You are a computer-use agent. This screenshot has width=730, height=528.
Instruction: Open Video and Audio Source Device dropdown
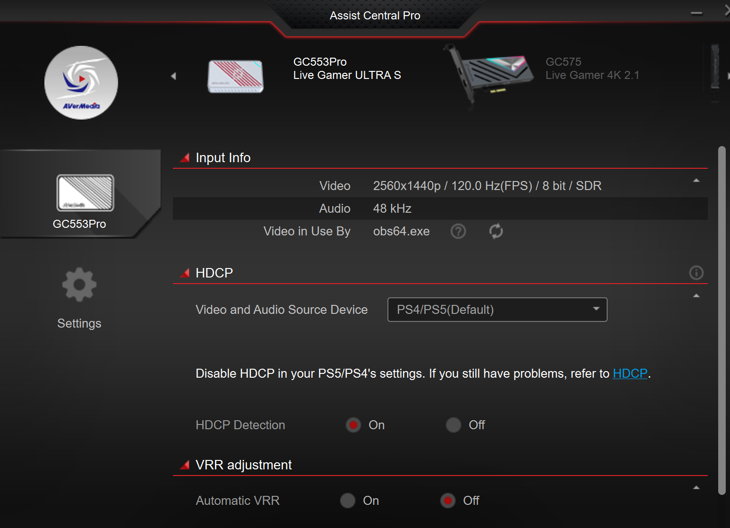coord(497,310)
